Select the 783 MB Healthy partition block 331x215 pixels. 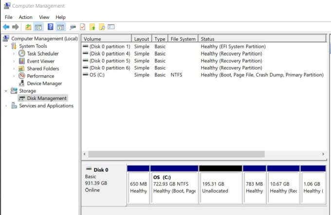click(255, 185)
